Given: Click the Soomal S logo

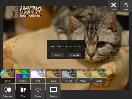Looking at the screenshot, I should point(12,12).
